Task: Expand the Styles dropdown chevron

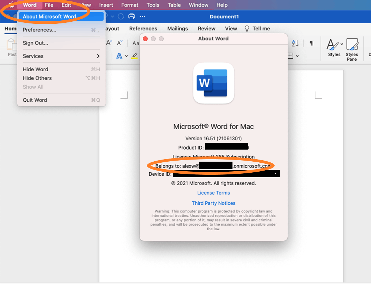Action: tap(342, 44)
